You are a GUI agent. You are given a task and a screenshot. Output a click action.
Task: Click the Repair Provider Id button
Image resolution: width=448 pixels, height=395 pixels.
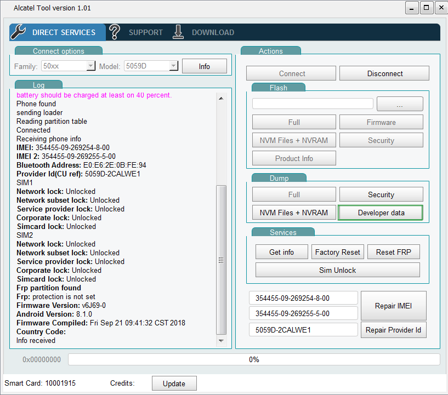393,330
